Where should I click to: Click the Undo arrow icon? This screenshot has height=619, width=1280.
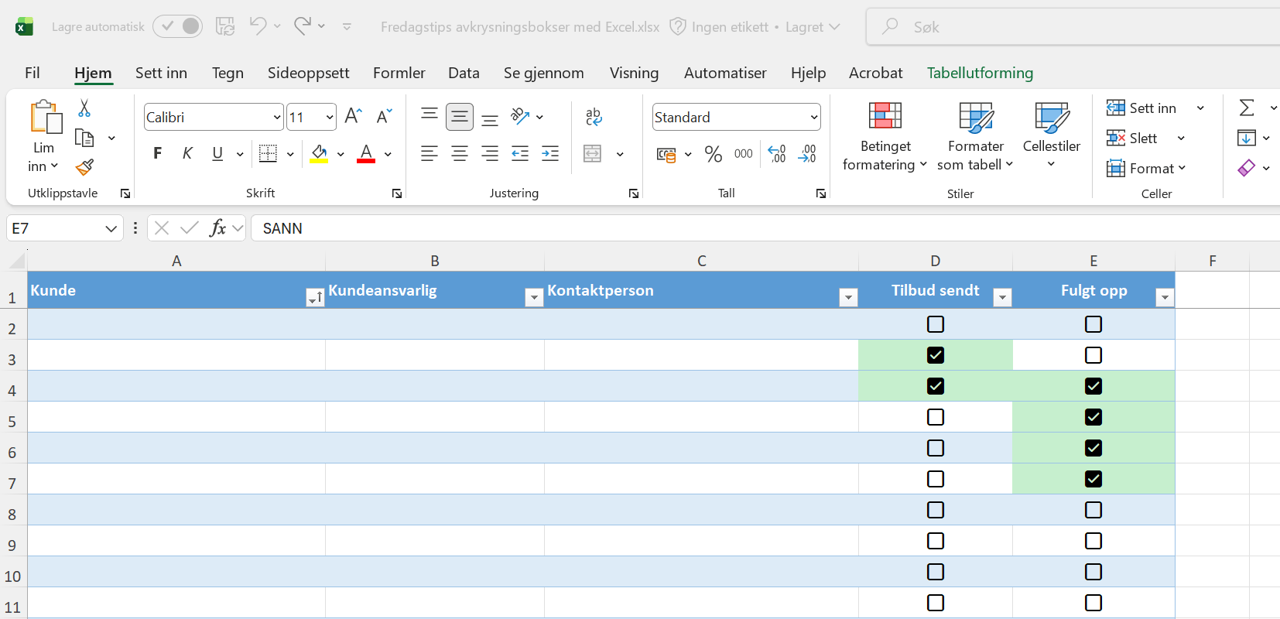[258, 26]
